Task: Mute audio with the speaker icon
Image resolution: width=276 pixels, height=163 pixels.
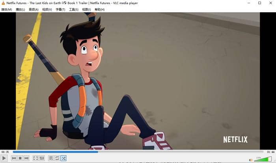Action: click(x=250, y=160)
